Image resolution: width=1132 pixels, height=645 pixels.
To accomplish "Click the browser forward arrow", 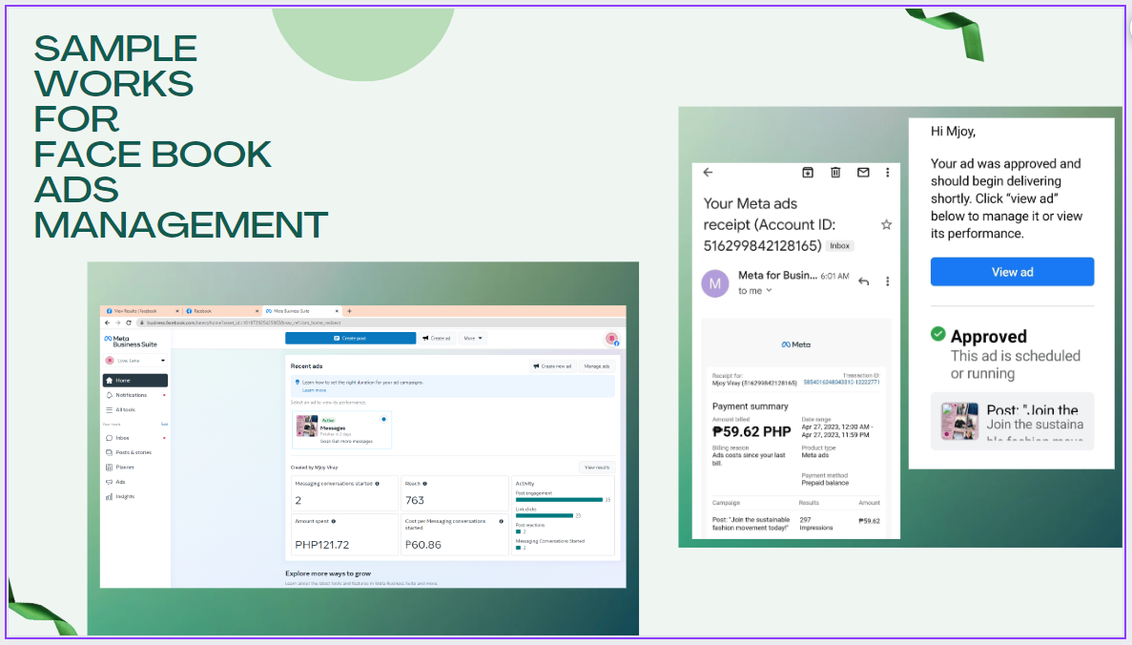I will click(118, 322).
